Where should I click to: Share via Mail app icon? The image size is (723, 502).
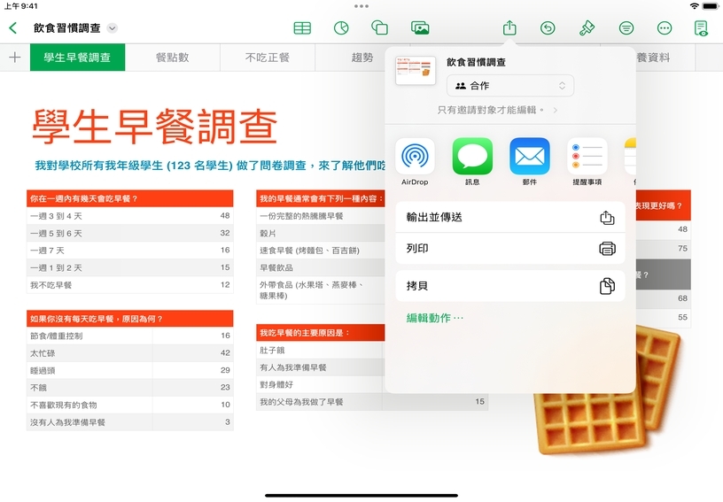click(529, 158)
